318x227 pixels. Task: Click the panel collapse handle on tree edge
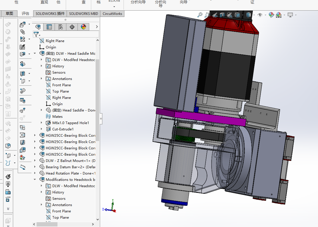[101, 119]
